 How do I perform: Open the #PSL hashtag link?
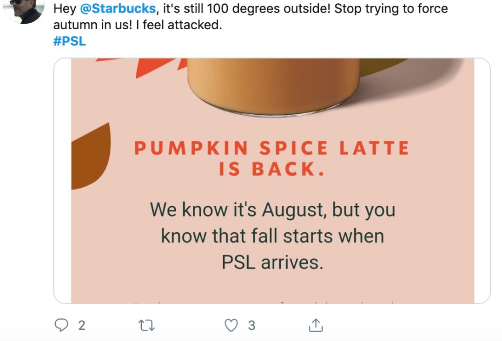pos(70,41)
